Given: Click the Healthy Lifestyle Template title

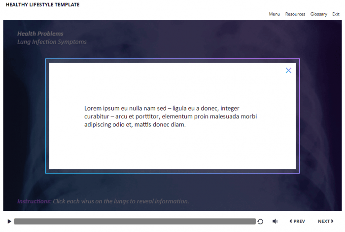Looking at the screenshot, I should point(42,5).
